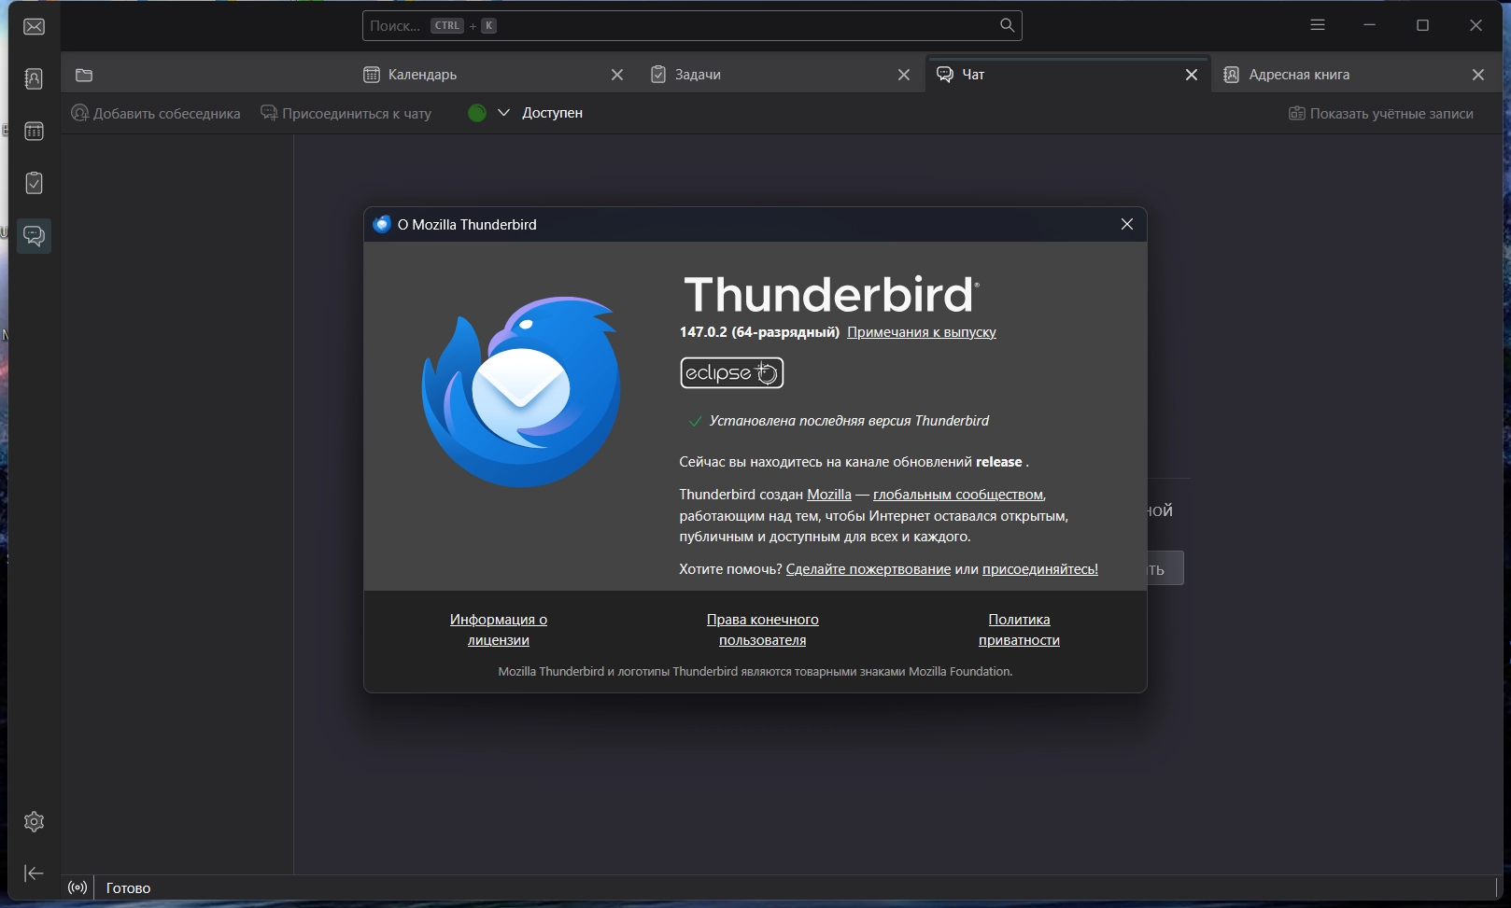Click the Доступен status label

pos(552,113)
